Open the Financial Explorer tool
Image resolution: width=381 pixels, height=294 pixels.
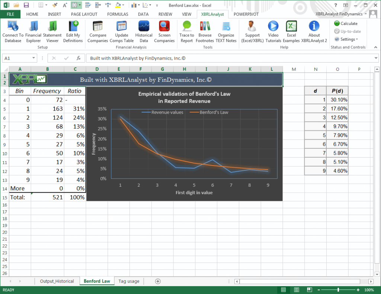[x=33, y=31]
